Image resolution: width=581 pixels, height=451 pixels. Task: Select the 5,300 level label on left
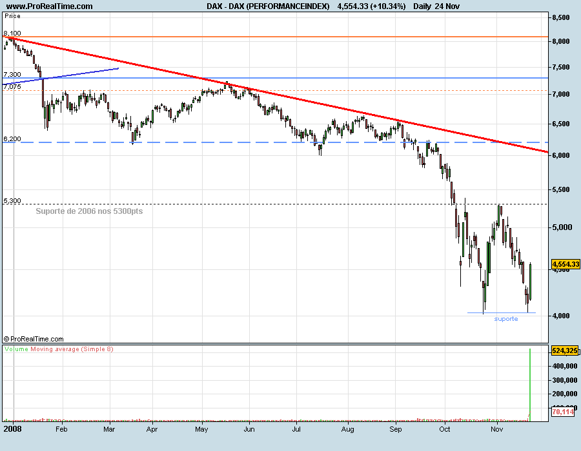[x=12, y=201]
